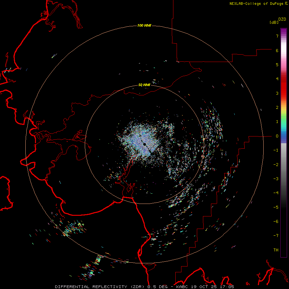Click the legend value -3
Screen dimensions: 289x289
(276, 179)
